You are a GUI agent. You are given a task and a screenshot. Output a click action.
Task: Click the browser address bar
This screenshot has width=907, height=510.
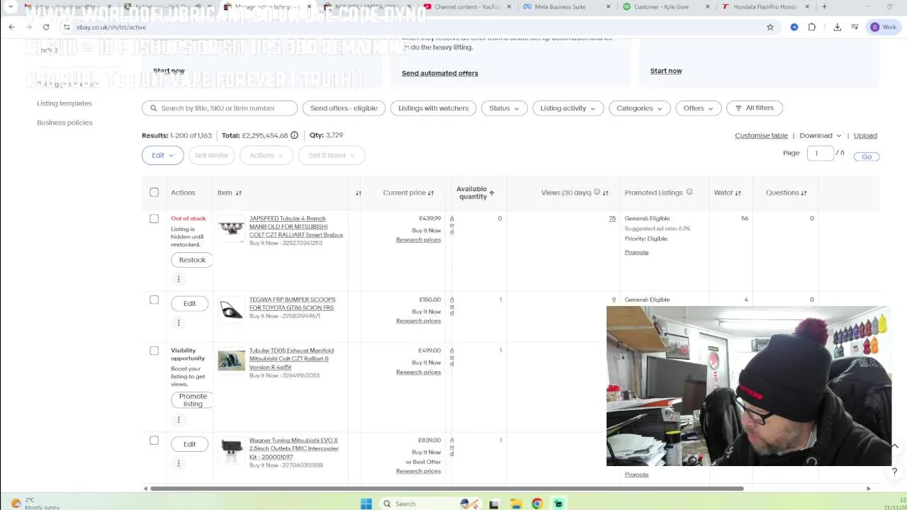(x=411, y=27)
